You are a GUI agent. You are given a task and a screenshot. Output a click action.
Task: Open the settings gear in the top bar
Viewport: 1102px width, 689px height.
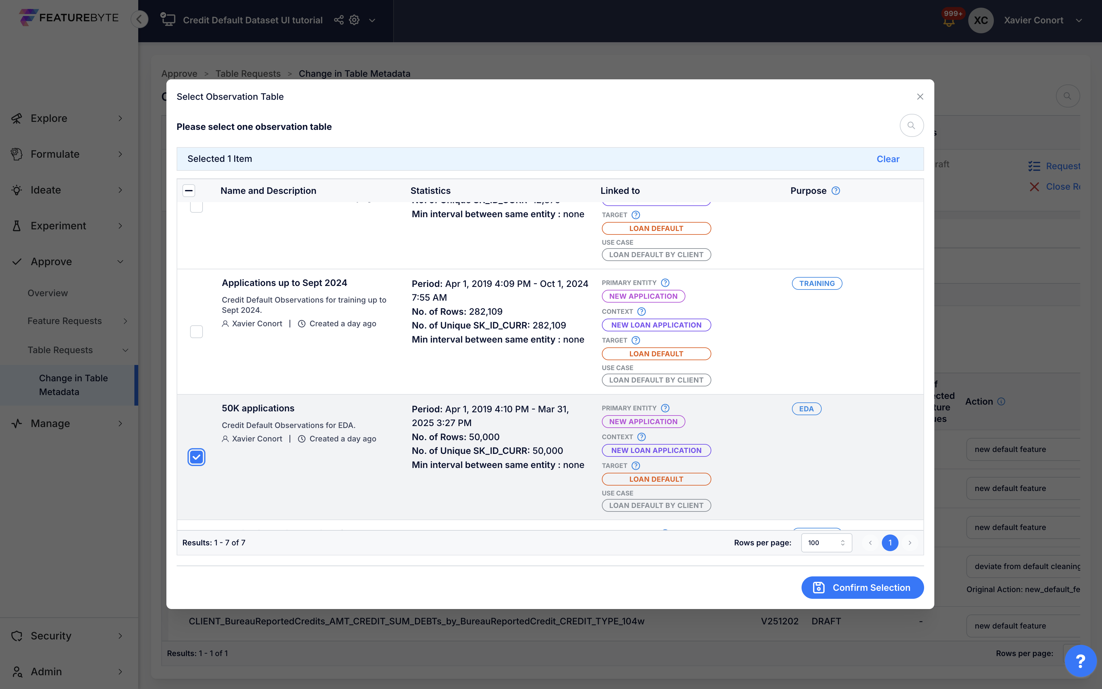click(354, 20)
